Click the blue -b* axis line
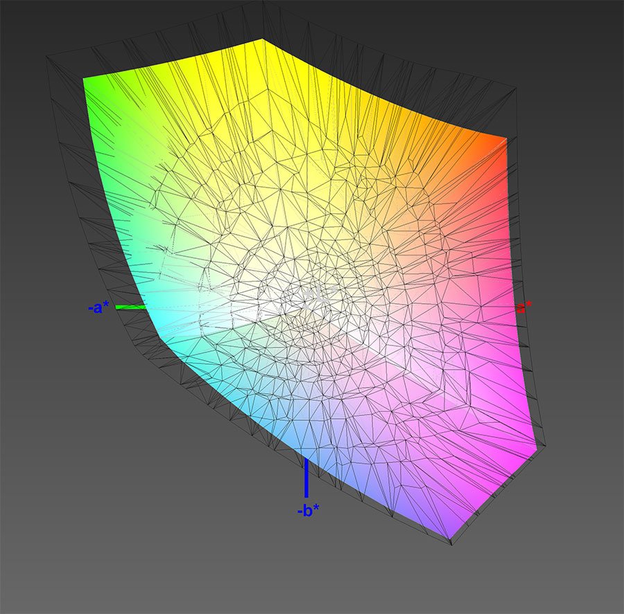This screenshot has width=624, height=614. (x=306, y=478)
